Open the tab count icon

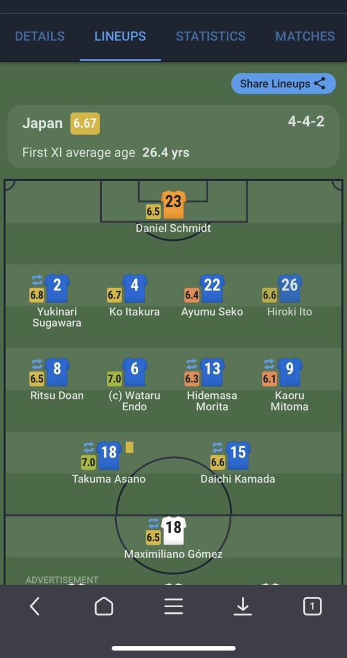pos(312,607)
